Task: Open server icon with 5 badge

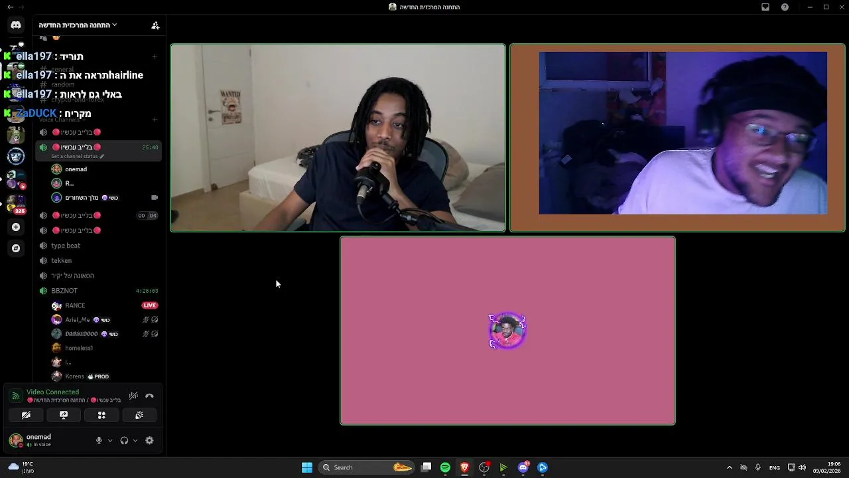Action: coord(16,179)
